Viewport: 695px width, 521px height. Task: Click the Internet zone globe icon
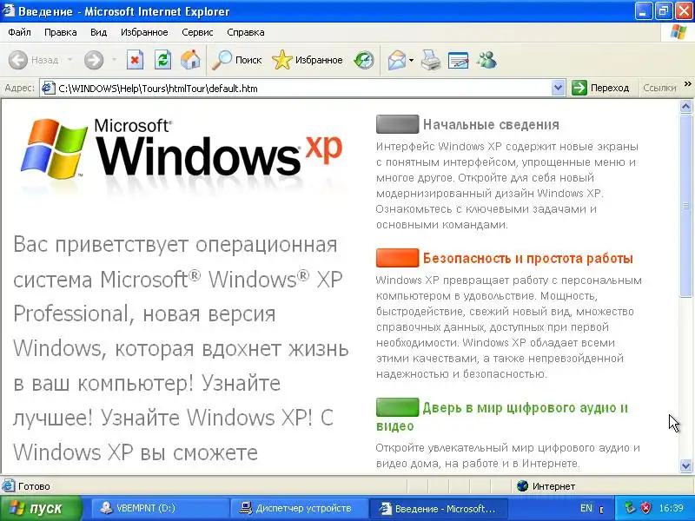click(523, 486)
